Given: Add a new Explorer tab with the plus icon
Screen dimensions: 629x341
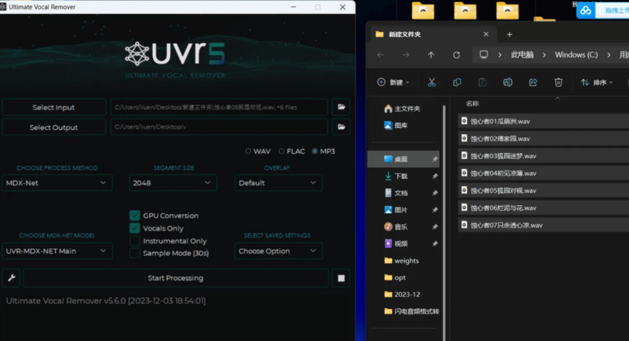Looking at the screenshot, I should point(509,34).
